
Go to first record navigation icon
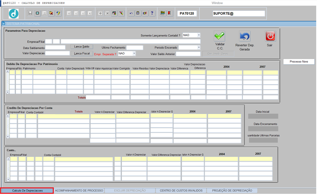point(69,13)
